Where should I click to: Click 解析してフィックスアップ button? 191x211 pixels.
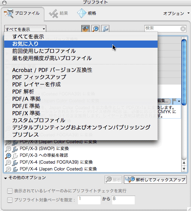155,180
